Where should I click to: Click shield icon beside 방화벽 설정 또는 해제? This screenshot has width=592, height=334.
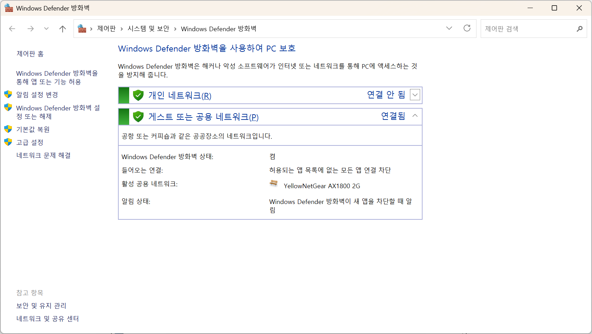tap(8, 107)
